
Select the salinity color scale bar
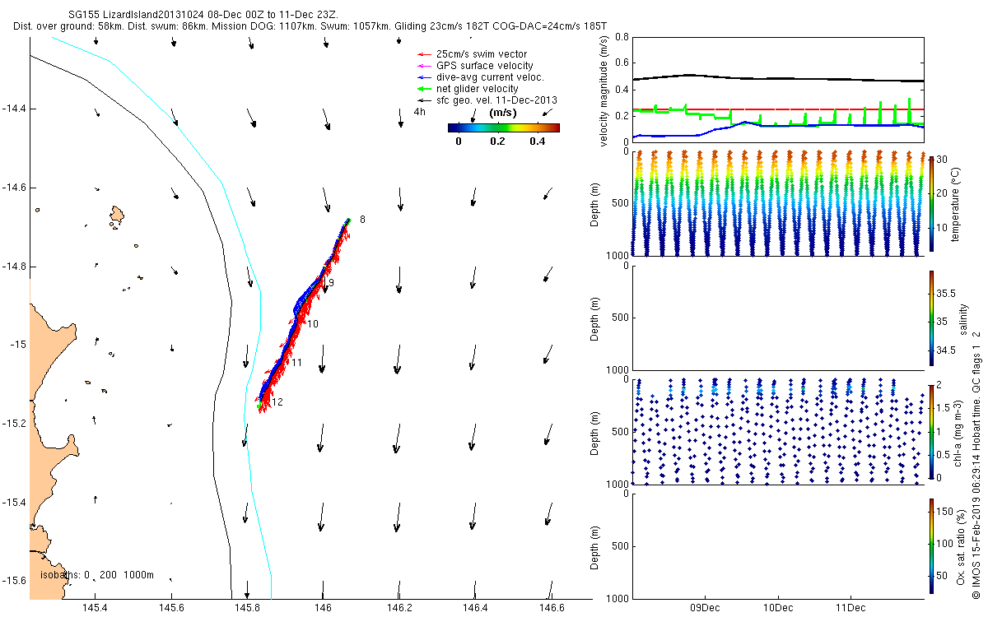pos(931,317)
